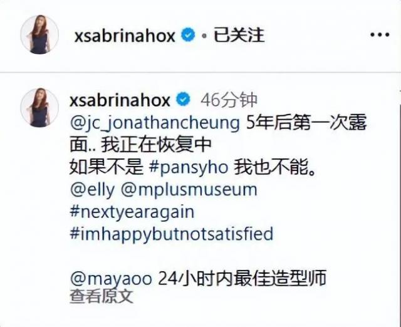Click 查看原文 to view original text

(102, 296)
